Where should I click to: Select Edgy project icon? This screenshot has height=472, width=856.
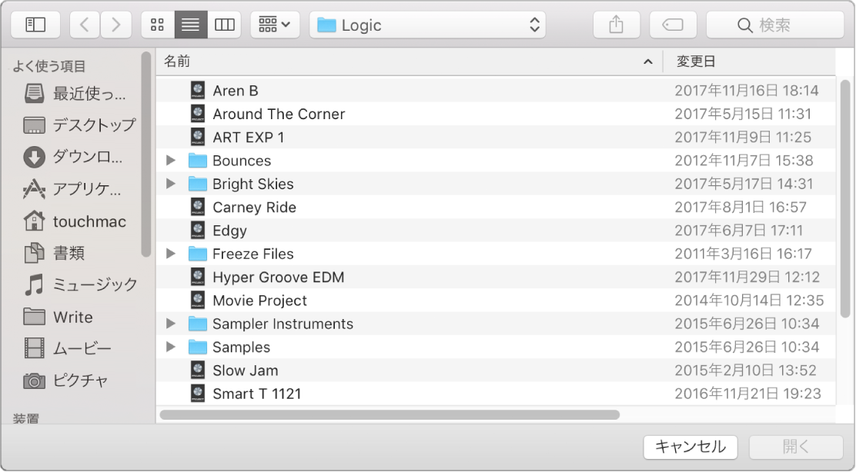pyautogui.click(x=198, y=230)
